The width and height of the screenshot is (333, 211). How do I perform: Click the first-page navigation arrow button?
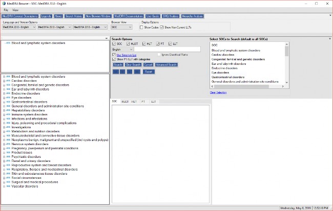pyautogui.click(x=116, y=72)
